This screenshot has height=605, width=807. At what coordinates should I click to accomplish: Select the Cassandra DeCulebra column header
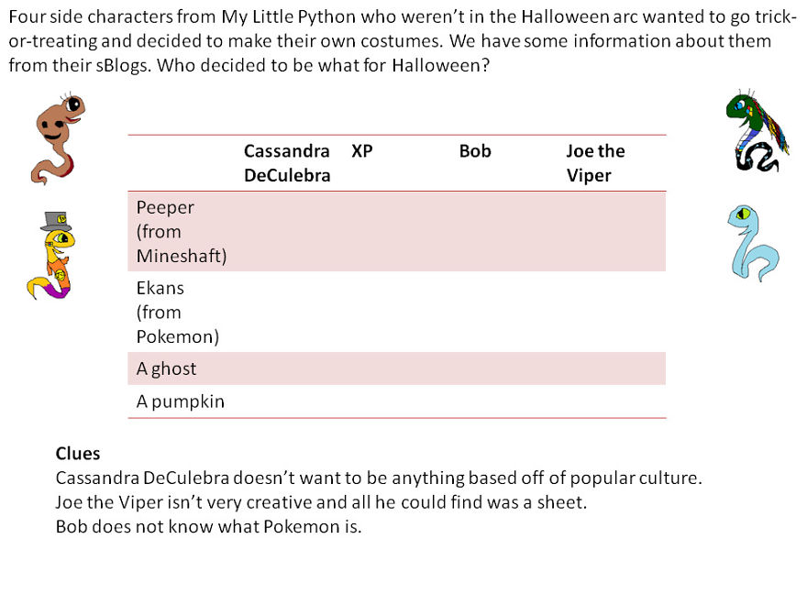287,163
